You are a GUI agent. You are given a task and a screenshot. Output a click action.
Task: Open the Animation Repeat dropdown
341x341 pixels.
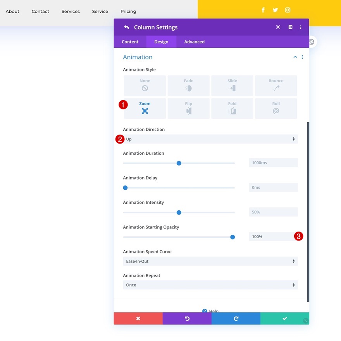[210, 285]
